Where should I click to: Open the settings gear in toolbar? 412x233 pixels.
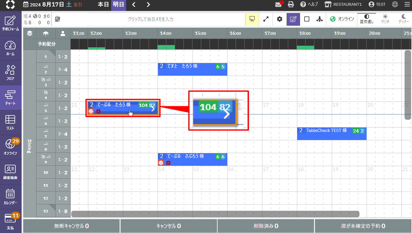click(x=279, y=19)
